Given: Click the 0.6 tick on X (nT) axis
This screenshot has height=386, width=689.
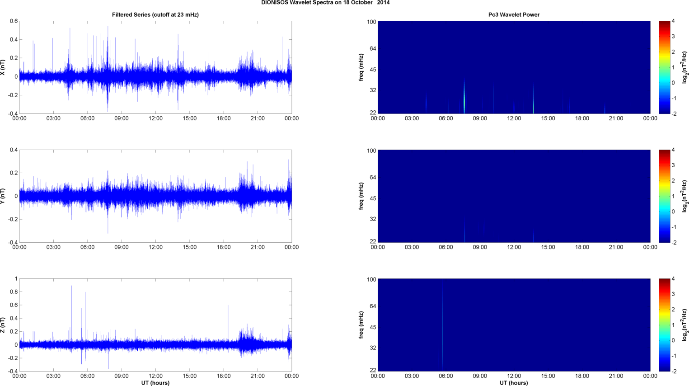Looking at the screenshot, I should tap(14, 21).
